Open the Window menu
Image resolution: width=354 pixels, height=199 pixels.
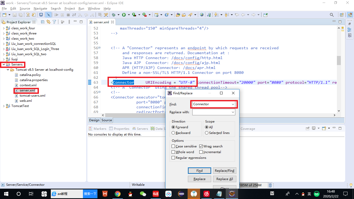point(94,8)
